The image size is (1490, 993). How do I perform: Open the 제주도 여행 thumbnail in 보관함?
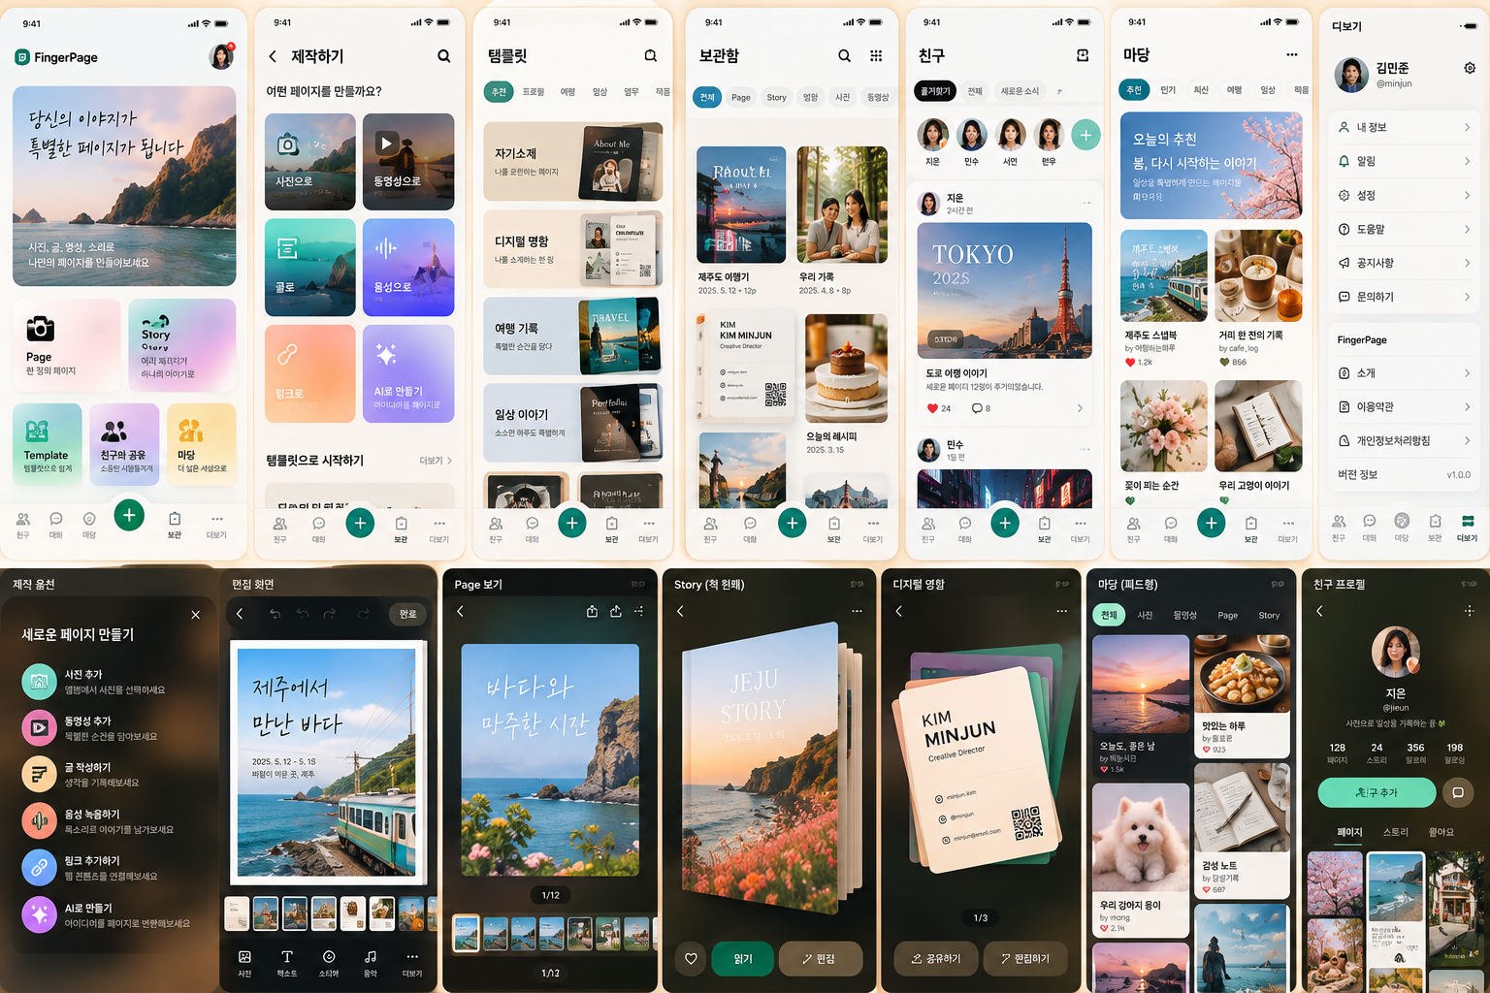point(741,205)
